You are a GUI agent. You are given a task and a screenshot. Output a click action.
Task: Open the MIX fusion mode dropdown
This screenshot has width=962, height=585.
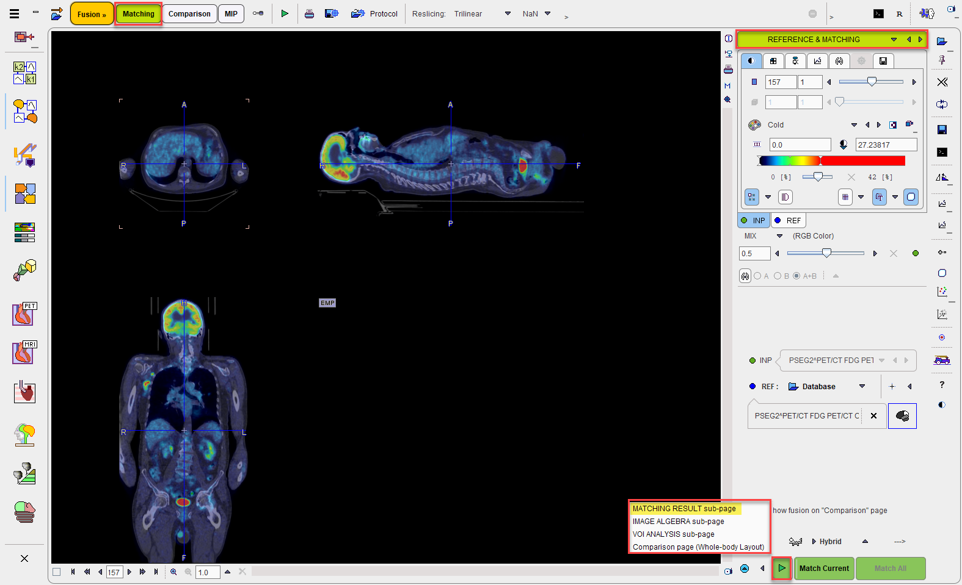[x=779, y=236]
